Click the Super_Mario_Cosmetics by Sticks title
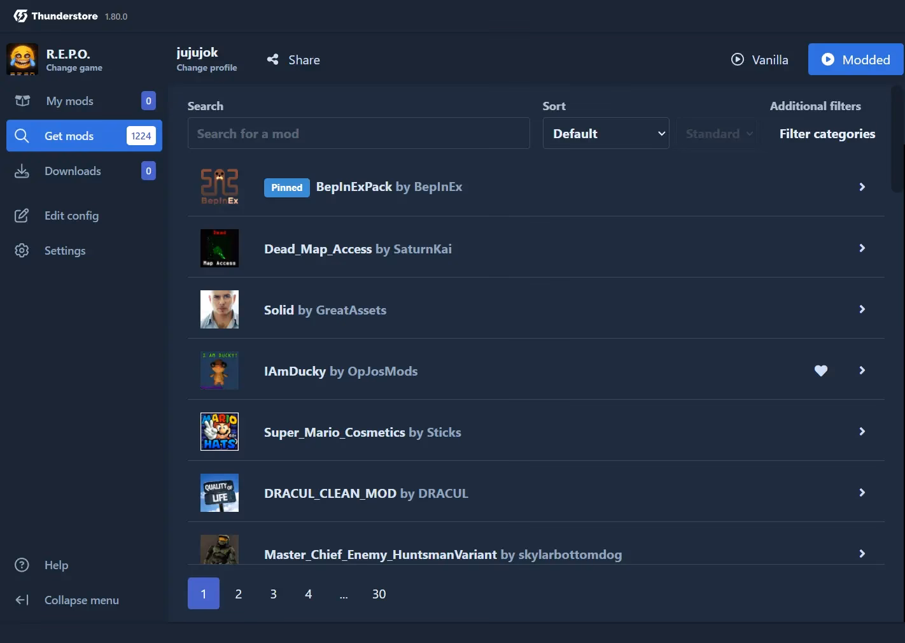The height and width of the screenshot is (643, 905). click(x=362, y=432)
